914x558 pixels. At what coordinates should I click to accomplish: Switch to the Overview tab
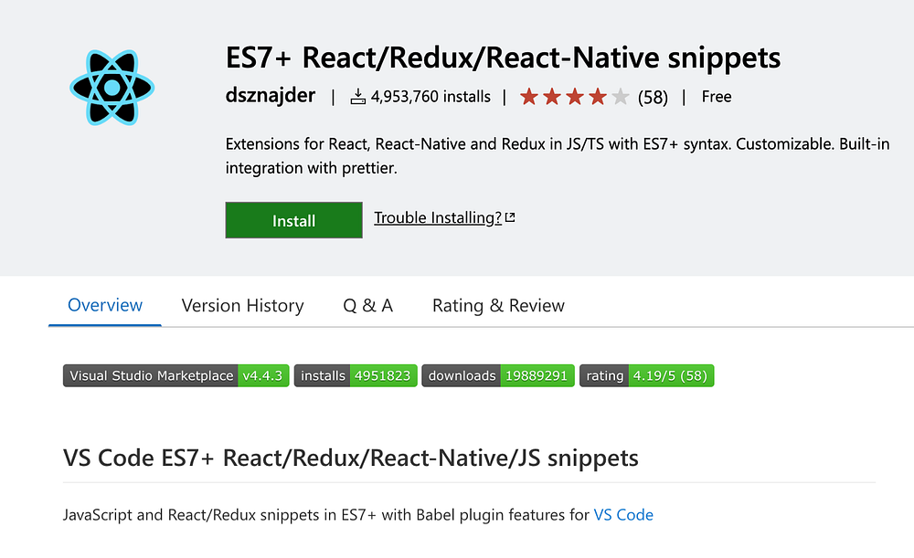tap(105, 305)
